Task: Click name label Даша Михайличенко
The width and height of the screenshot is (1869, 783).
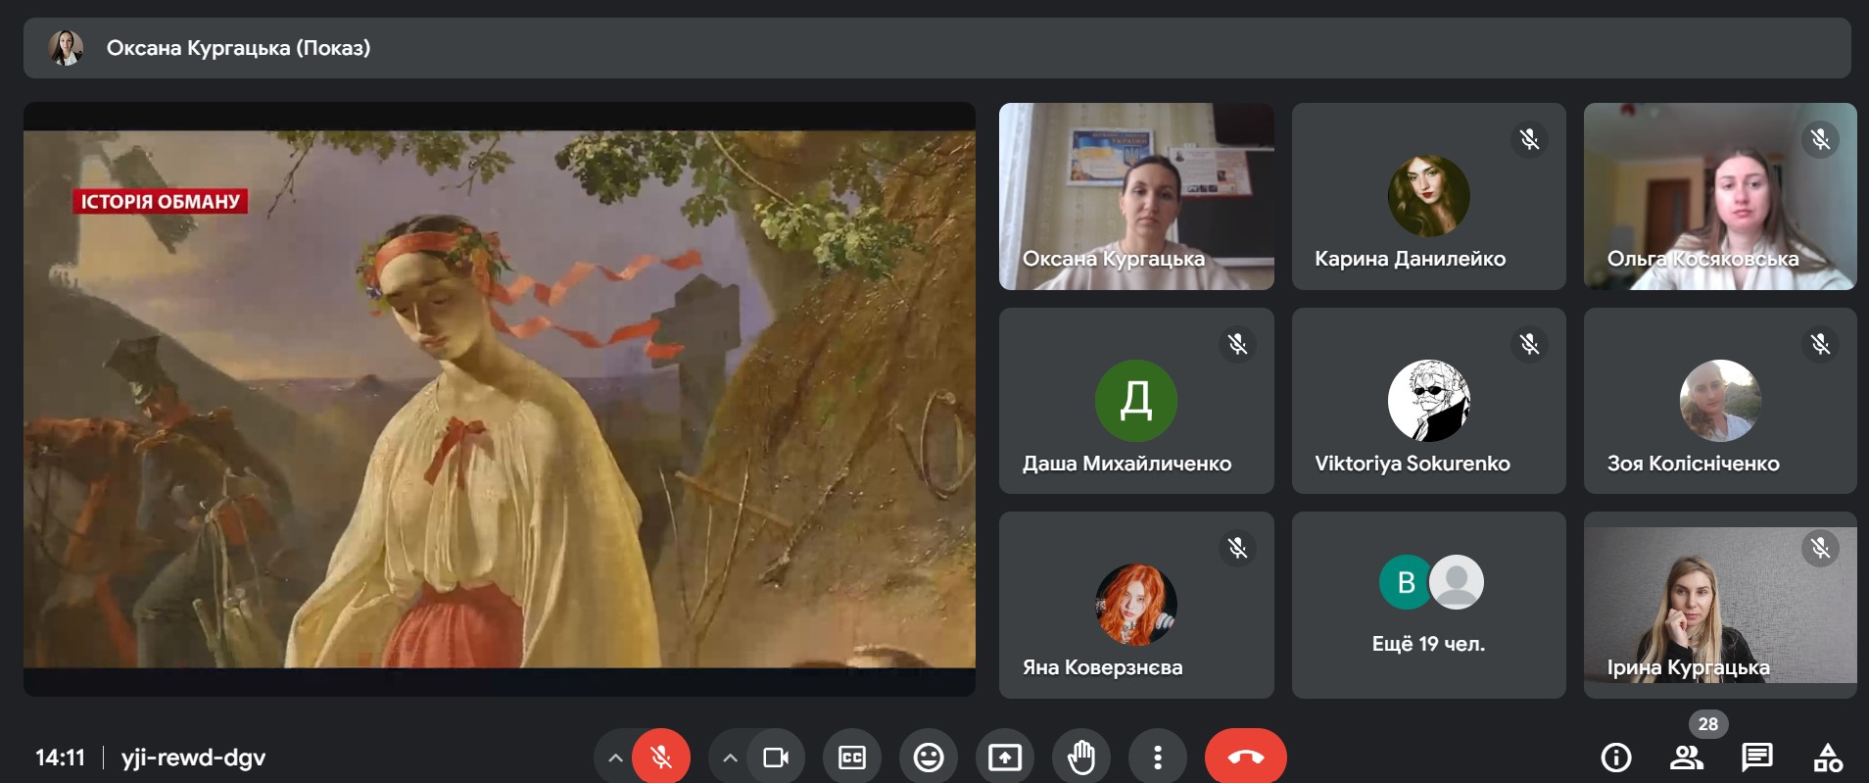Action: pyautogui.click(x=1126, y=464)
